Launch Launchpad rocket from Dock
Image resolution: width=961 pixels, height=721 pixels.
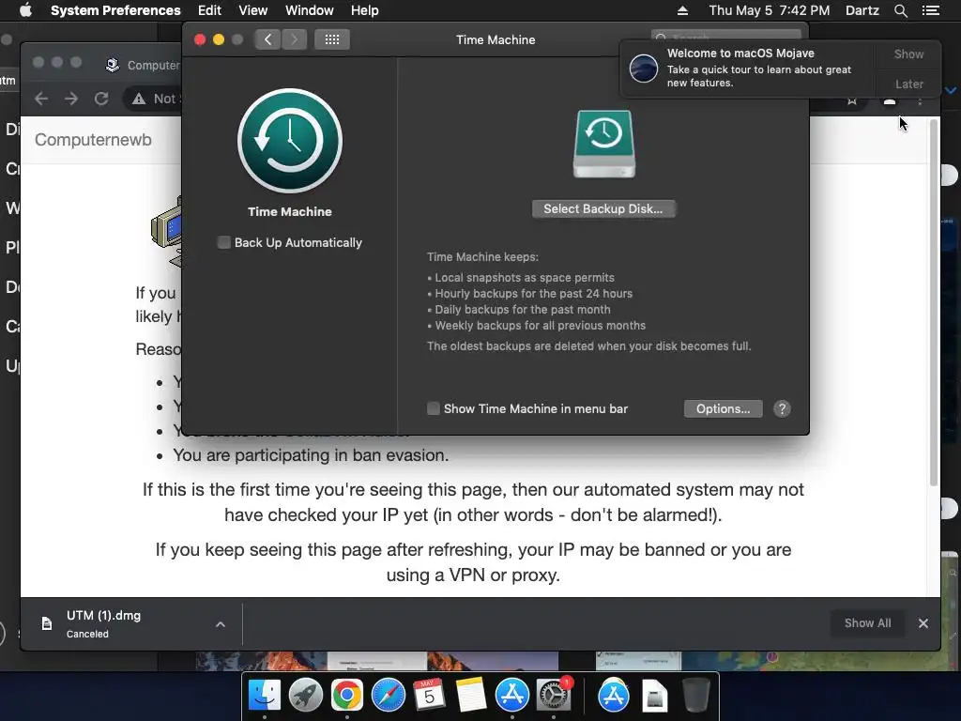(x=305, y=696)
